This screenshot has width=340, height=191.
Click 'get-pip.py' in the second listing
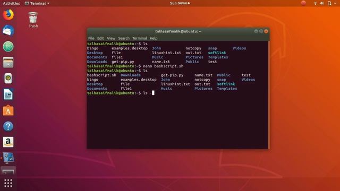tap(172, 75)
